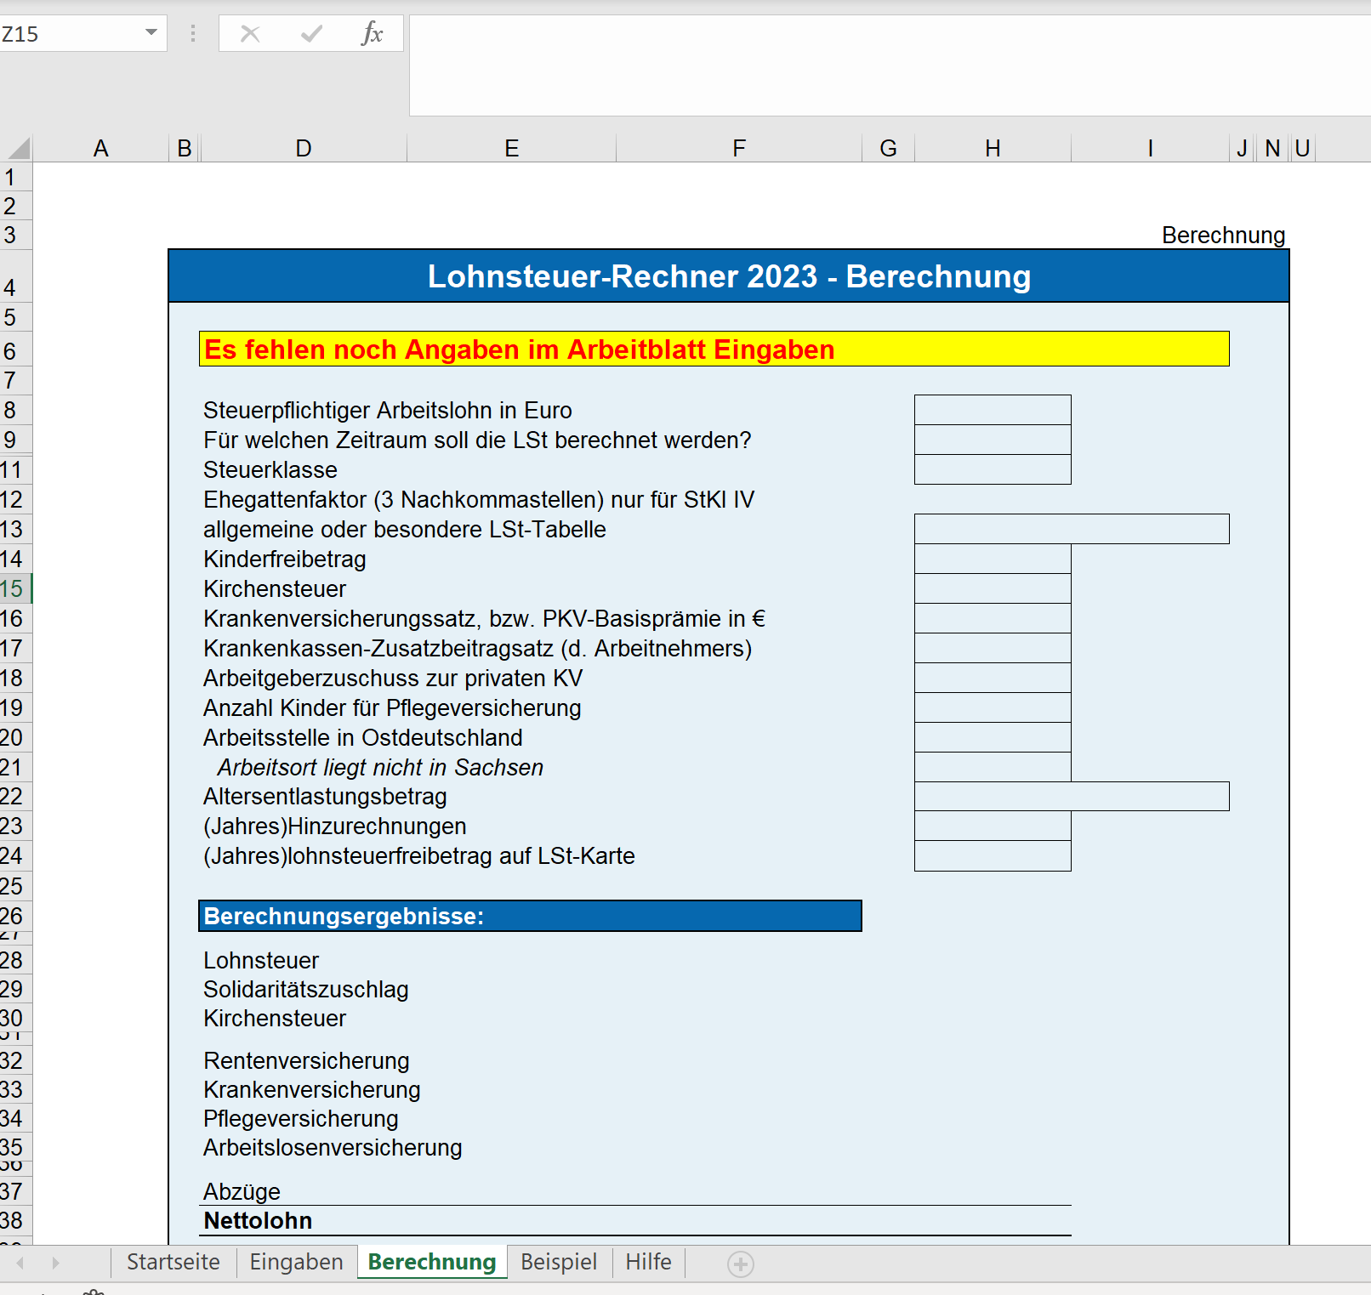The image size is (1371, 1295).
Task: Open the Name Box dropdown arrow
Action: 151,33
